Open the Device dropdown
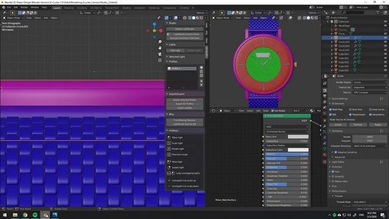389x219 pixels. [370, 92]
